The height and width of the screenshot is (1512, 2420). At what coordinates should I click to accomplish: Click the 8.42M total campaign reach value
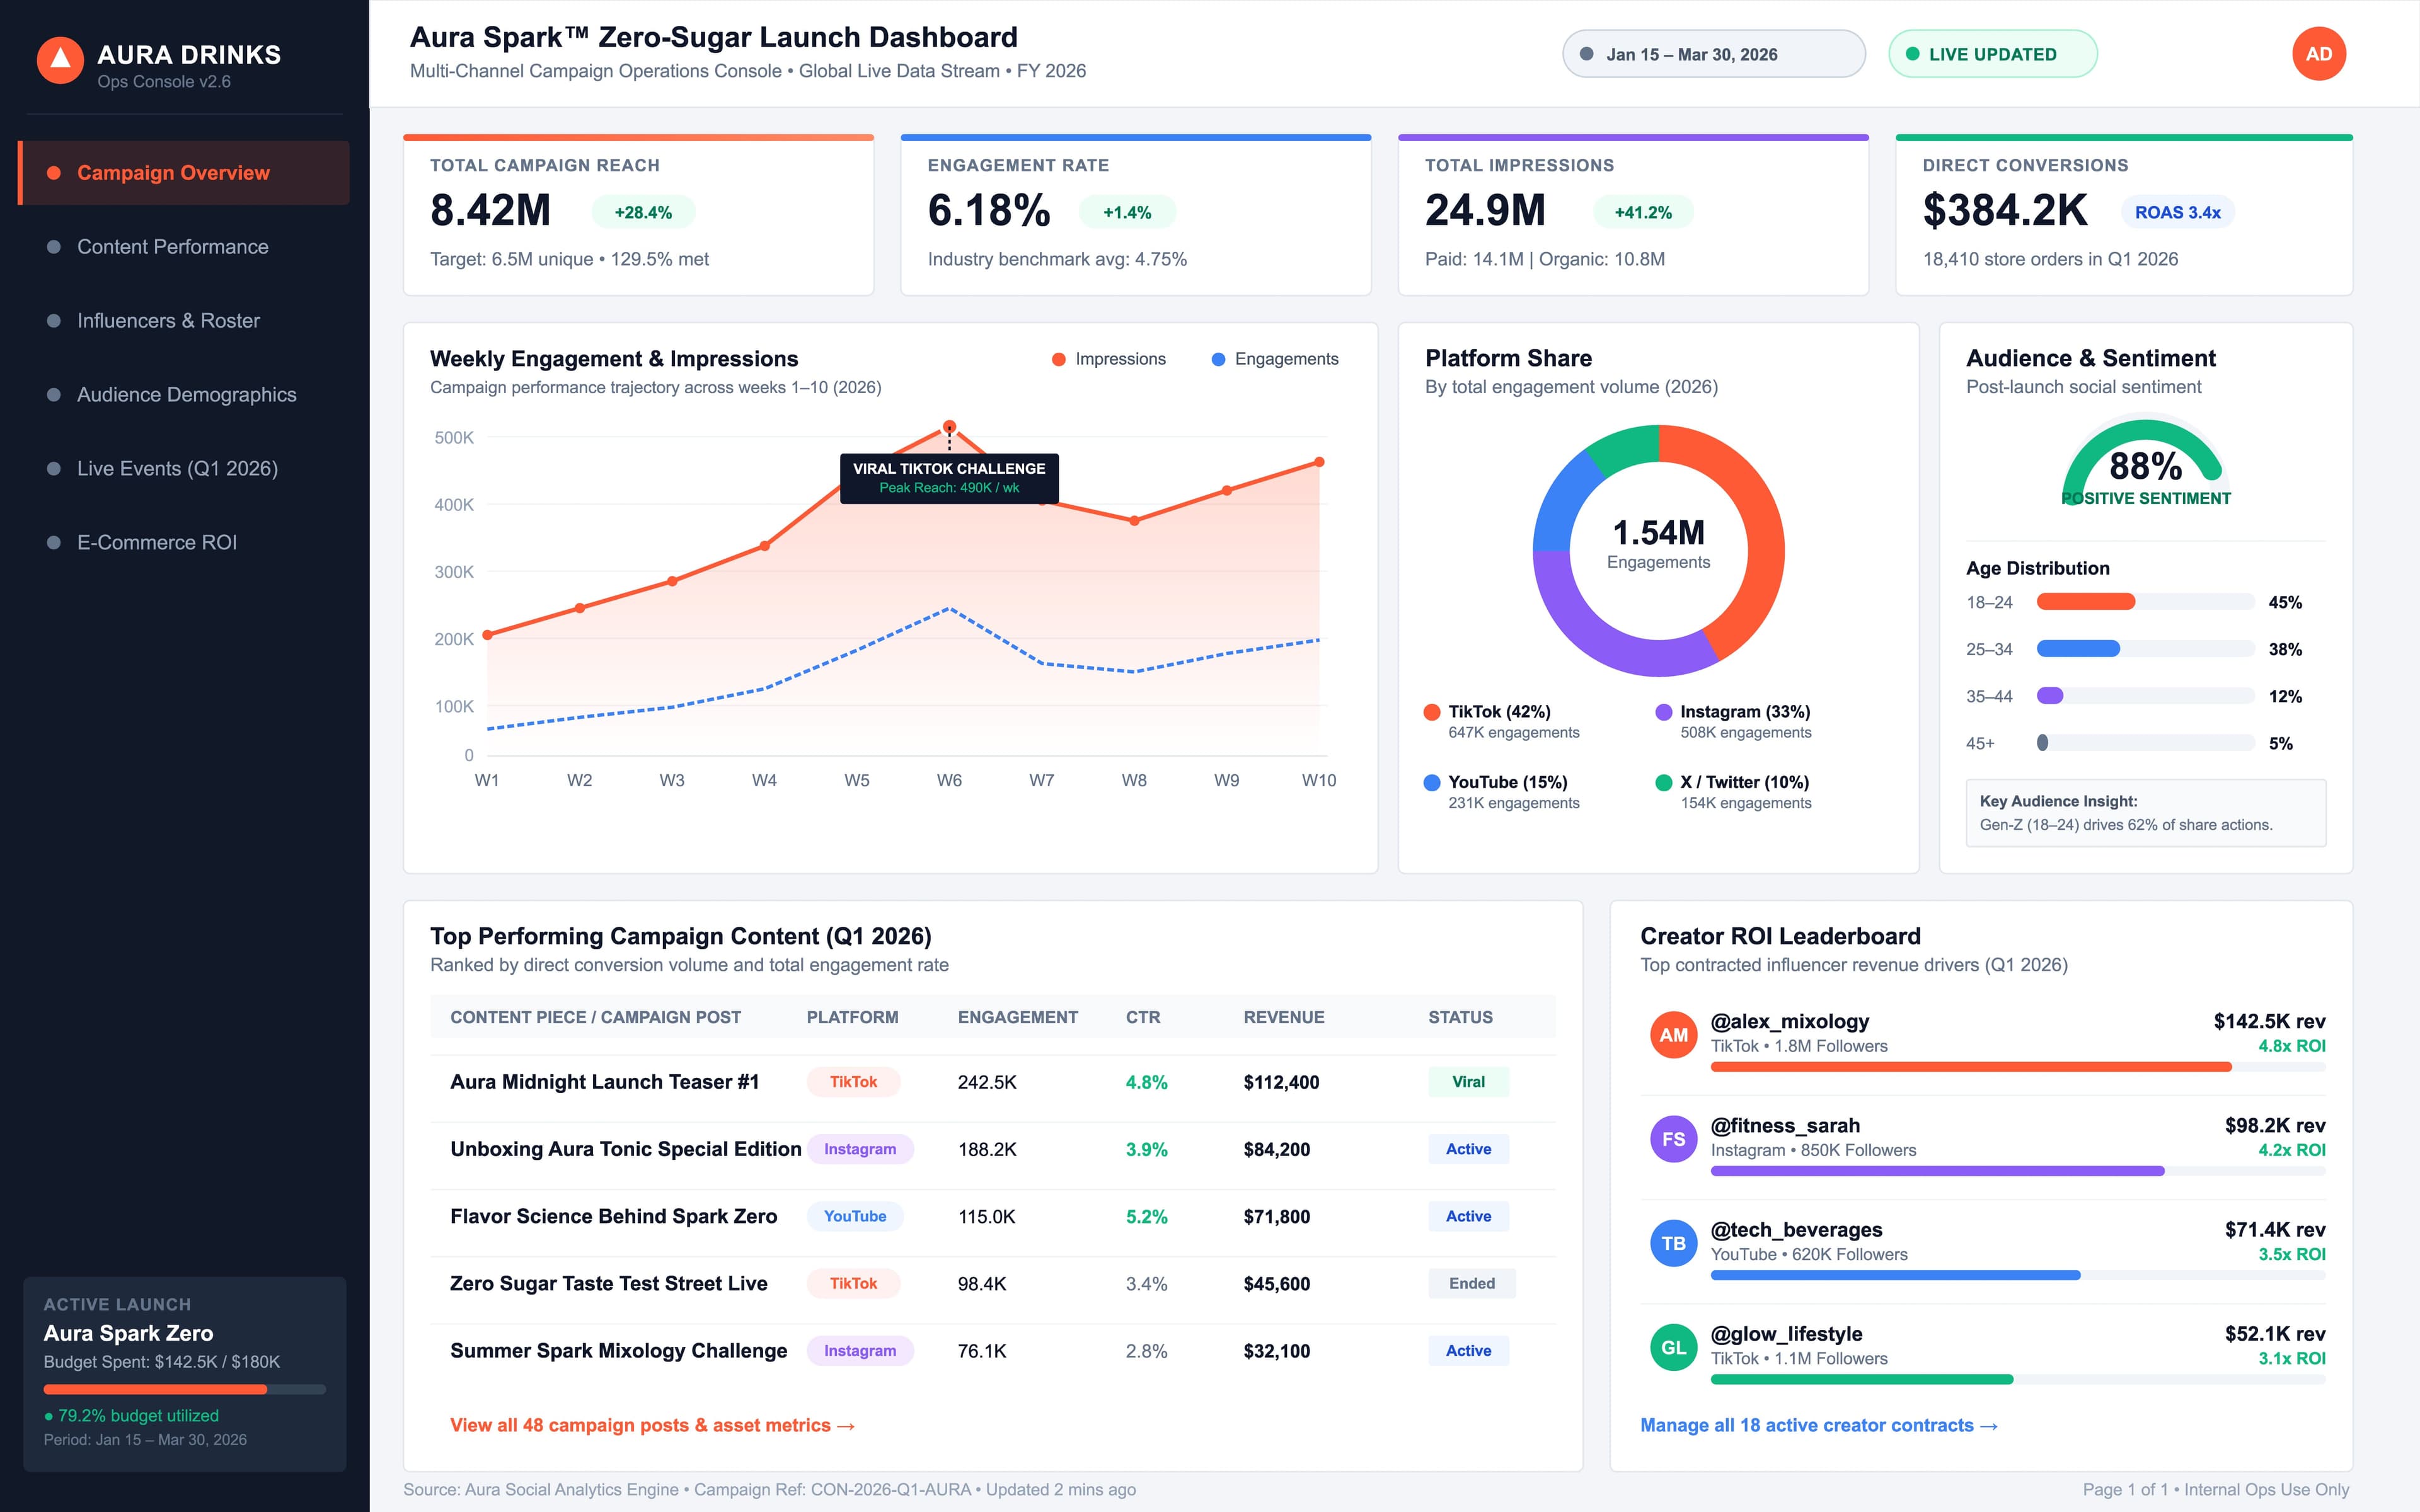(490, 210)
